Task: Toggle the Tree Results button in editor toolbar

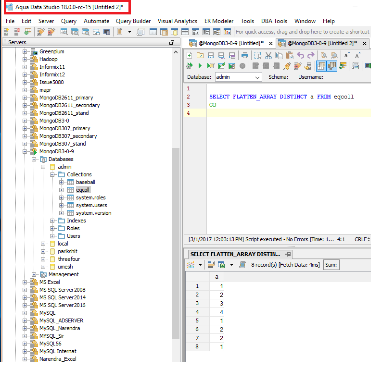Action: pos(332,66)
